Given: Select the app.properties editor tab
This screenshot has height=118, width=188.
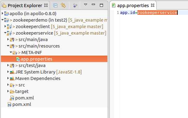Looking at the screenshot, I should [x=133, y=6].
